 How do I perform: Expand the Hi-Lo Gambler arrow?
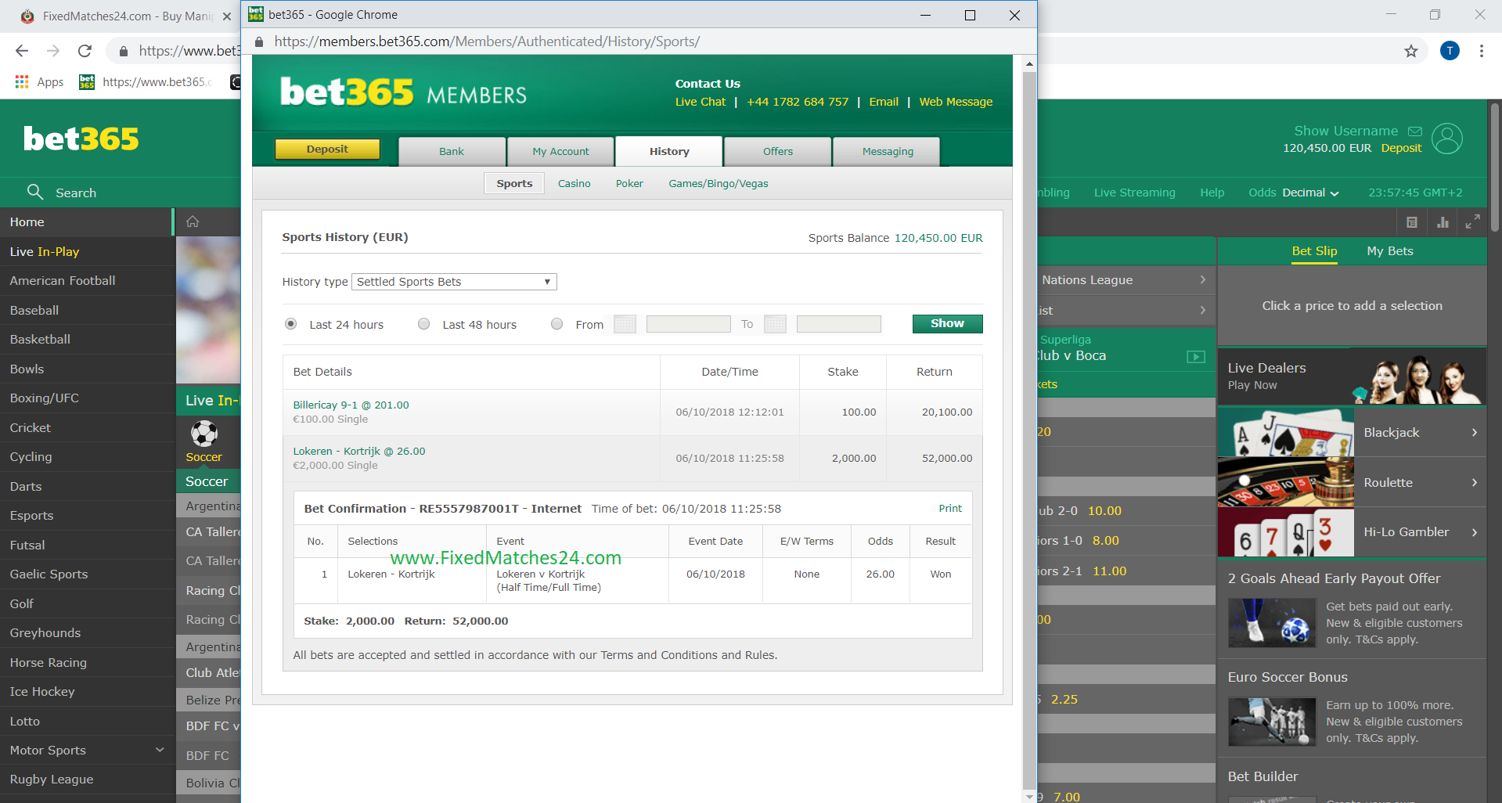pos(1475,532)
